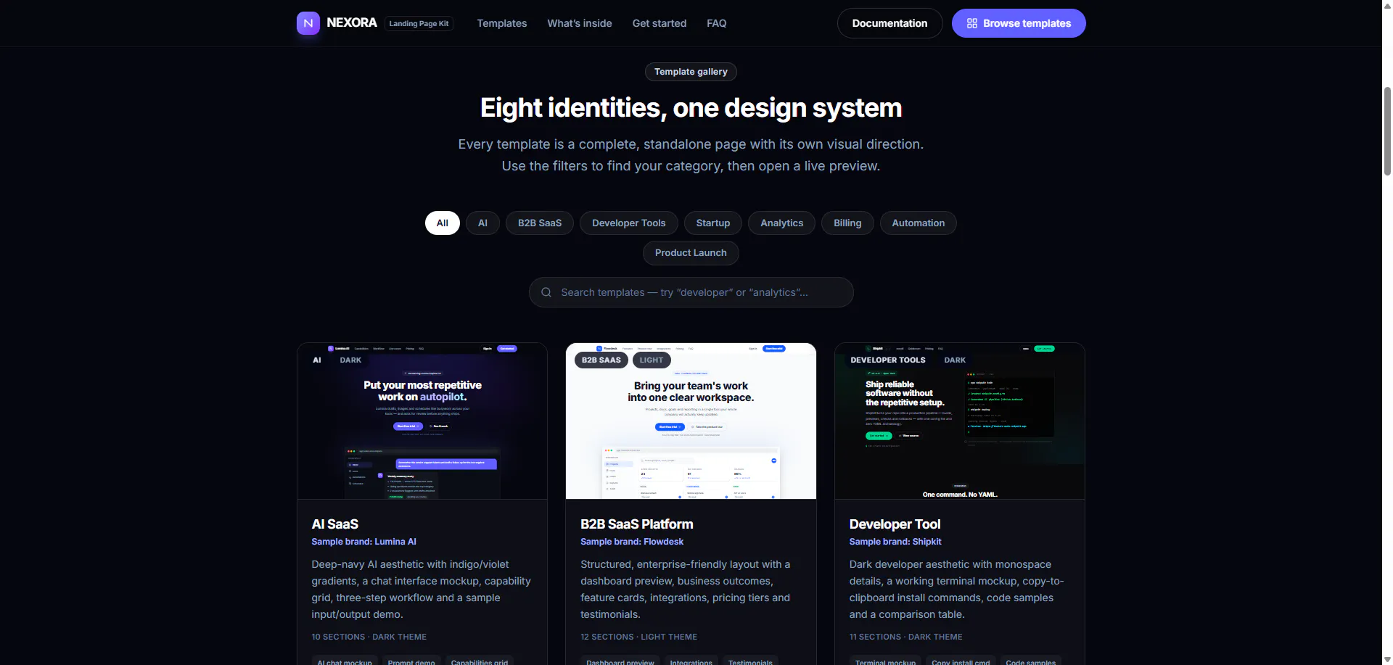
Task: Filter templates by Product Launch
Action: click(x=691, y=253)
